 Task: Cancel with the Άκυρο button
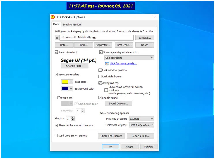[x=130, y=147]
